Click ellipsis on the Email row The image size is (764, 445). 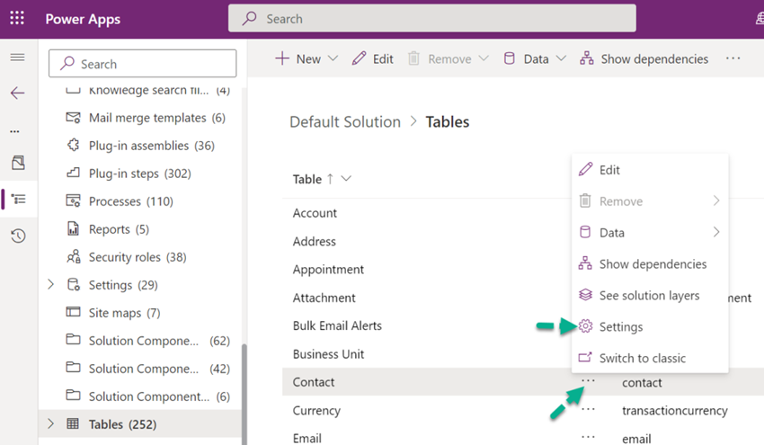point(588,437)
